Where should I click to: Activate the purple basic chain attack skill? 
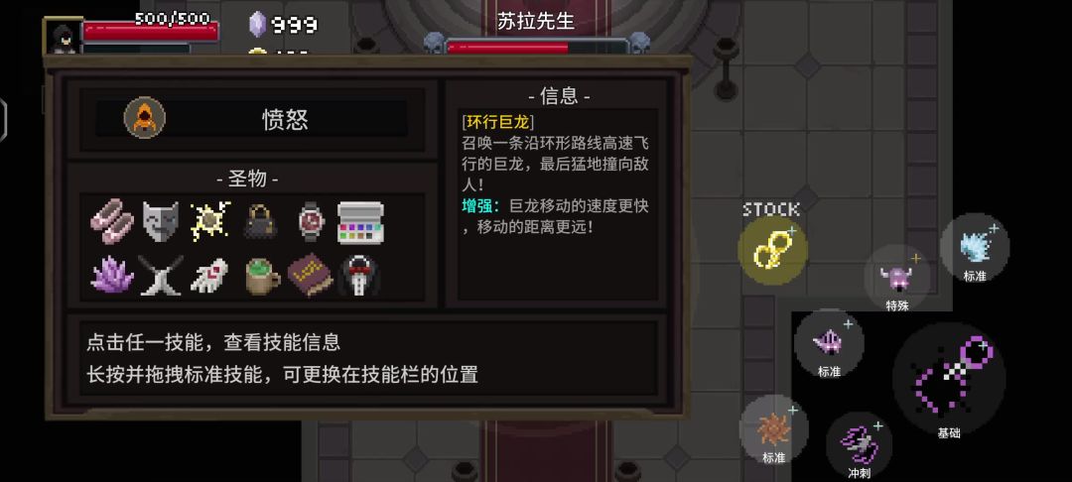[x=949, y=379]
